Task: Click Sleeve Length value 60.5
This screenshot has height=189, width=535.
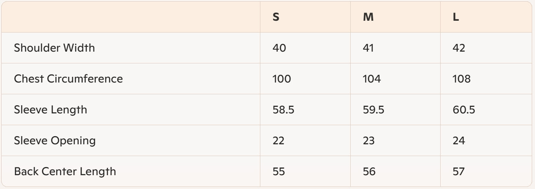Action: point(464,110)
